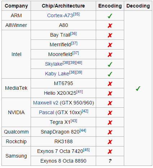Select the Samsung company cell
Image resolution: width=153 pixels, height=168 pixels.
pos(16,156)
